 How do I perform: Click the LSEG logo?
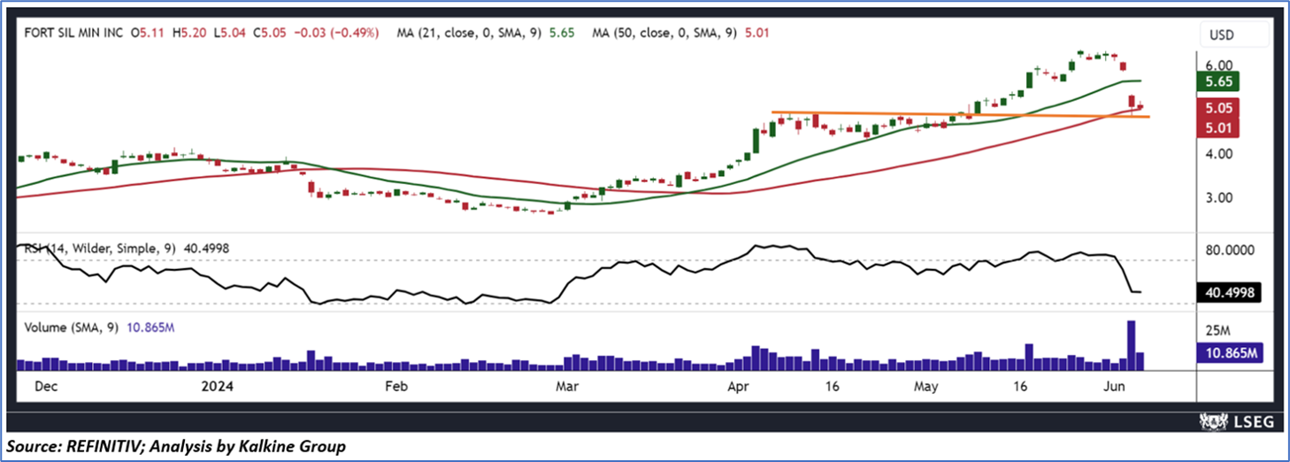click(1236, 421)
